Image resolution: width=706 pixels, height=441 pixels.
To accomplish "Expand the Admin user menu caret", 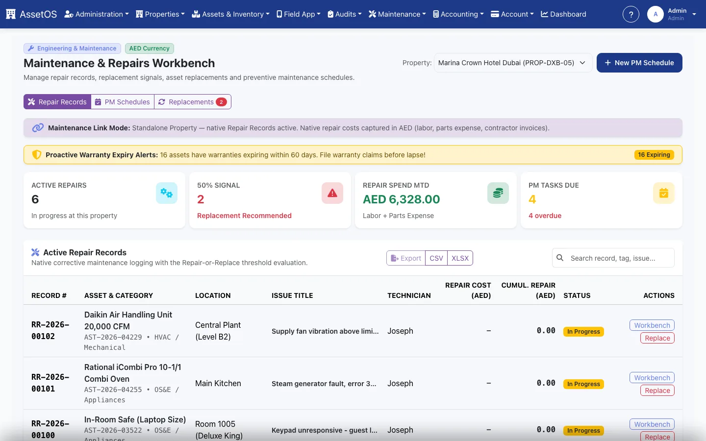I will coord(694,14).
